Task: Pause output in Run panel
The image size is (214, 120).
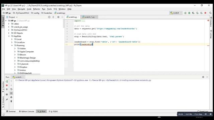Action: 7,89
